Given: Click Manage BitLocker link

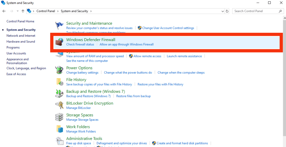Looking at the screenshot, I should click(x=78, y=108).
